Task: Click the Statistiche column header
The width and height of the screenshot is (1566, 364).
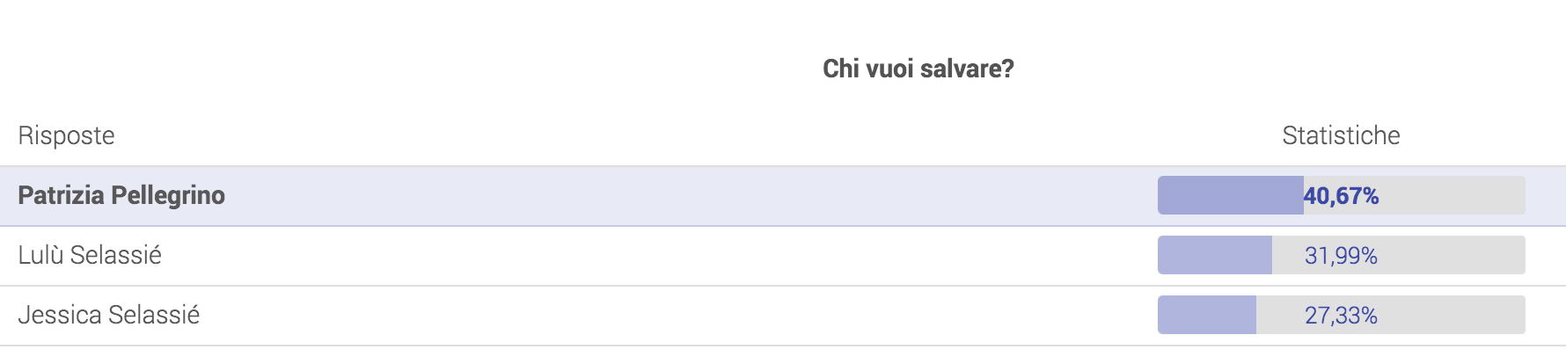Action: pyautogui.click(x=1341, y=135)
